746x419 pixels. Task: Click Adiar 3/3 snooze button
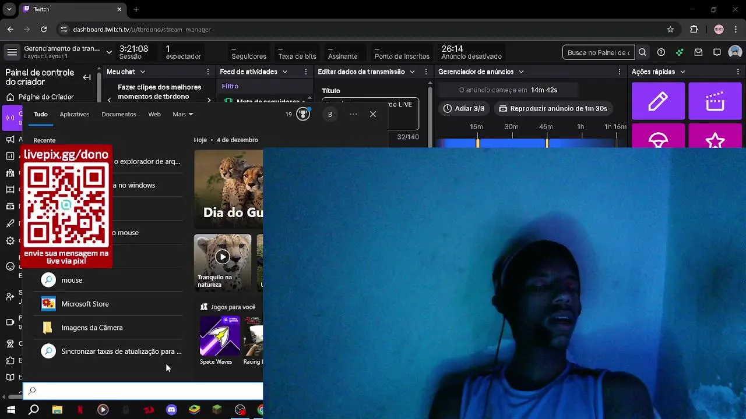tap(464, 108)
